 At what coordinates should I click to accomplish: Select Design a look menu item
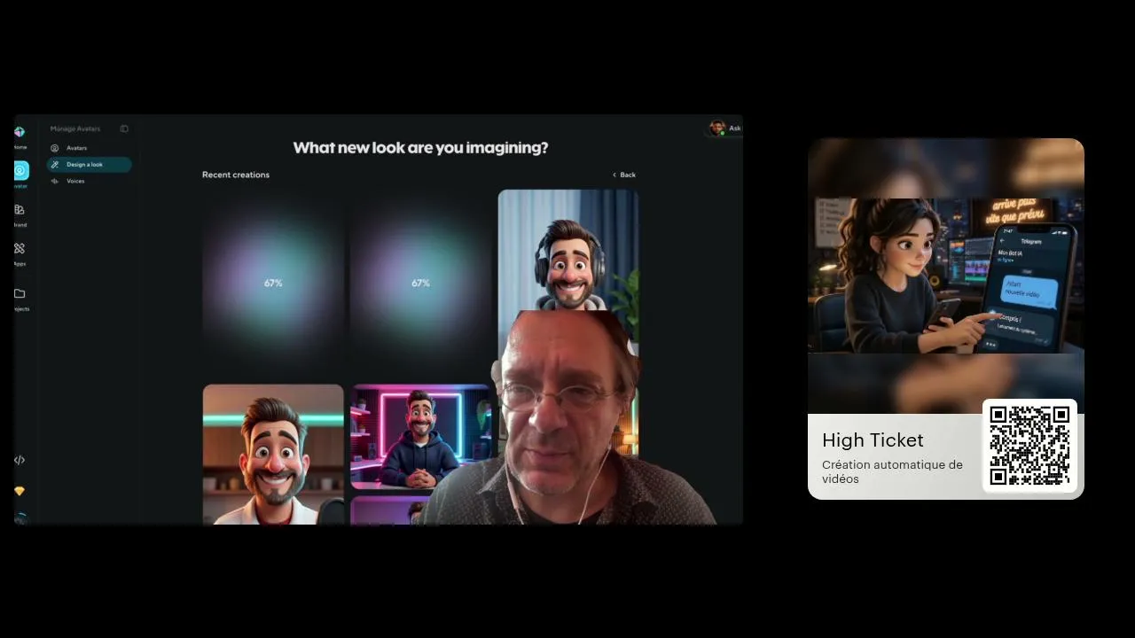pos(89,165)
